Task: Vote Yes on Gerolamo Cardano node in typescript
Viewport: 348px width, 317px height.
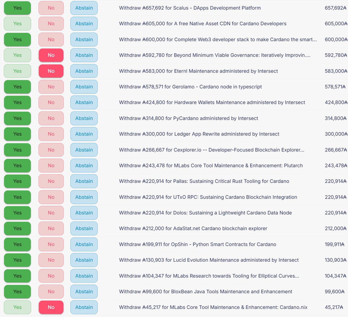Action: pyautogui.click(x=17, y=87)
